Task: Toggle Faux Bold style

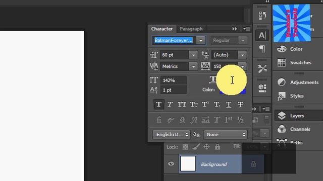Action: click(x=158, y=105)
